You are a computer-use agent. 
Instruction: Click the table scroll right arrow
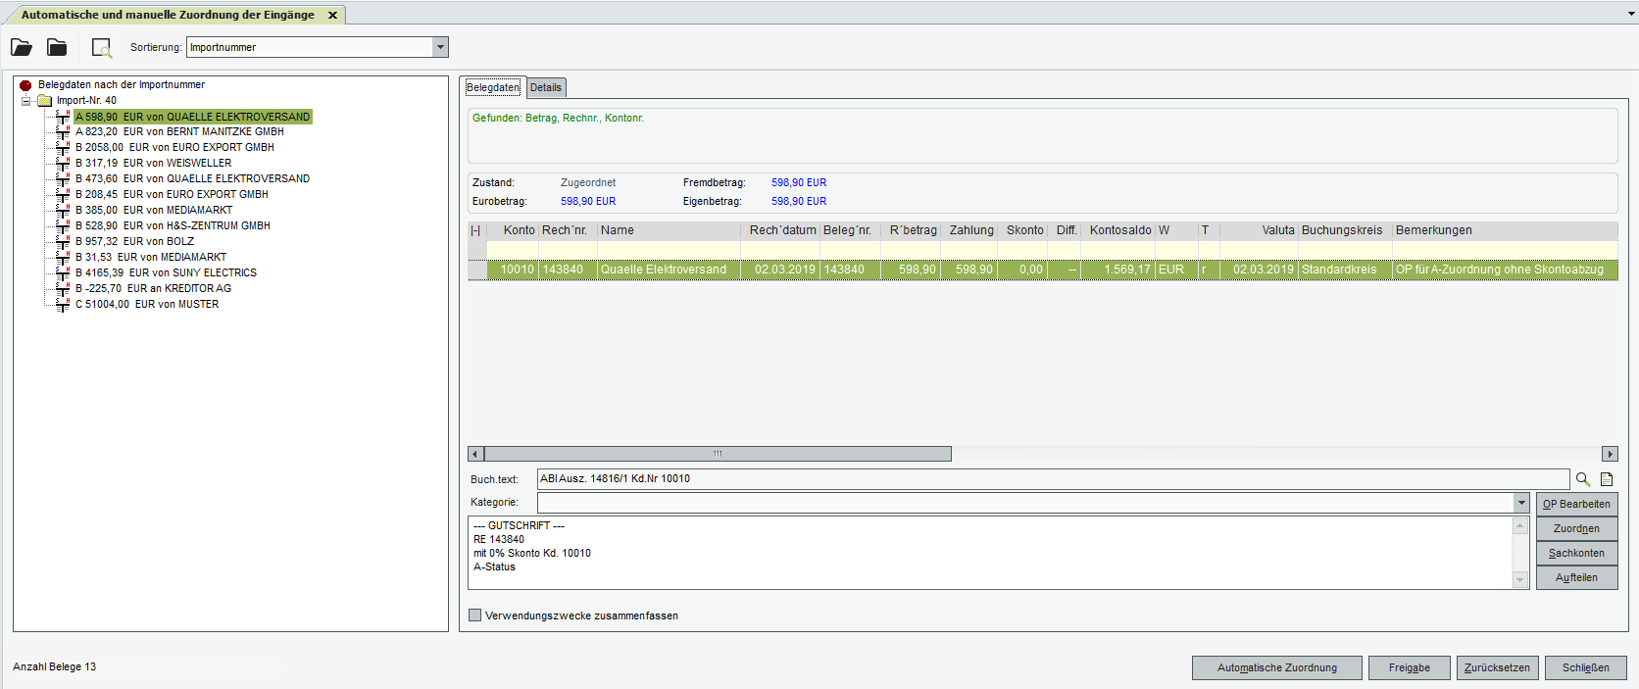(x=1610, y=454)
